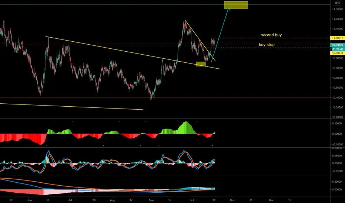Screen dimensions: 345x203
Task: Select the 'buy stop' text label
Action: tap(267, 45)
